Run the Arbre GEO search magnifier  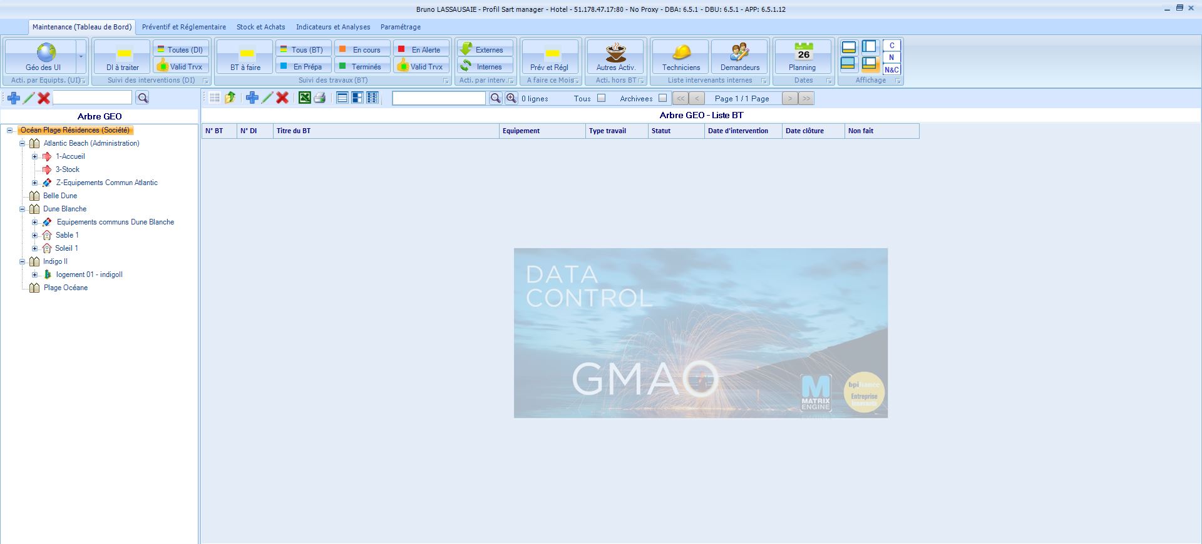(x=143, y=98)
